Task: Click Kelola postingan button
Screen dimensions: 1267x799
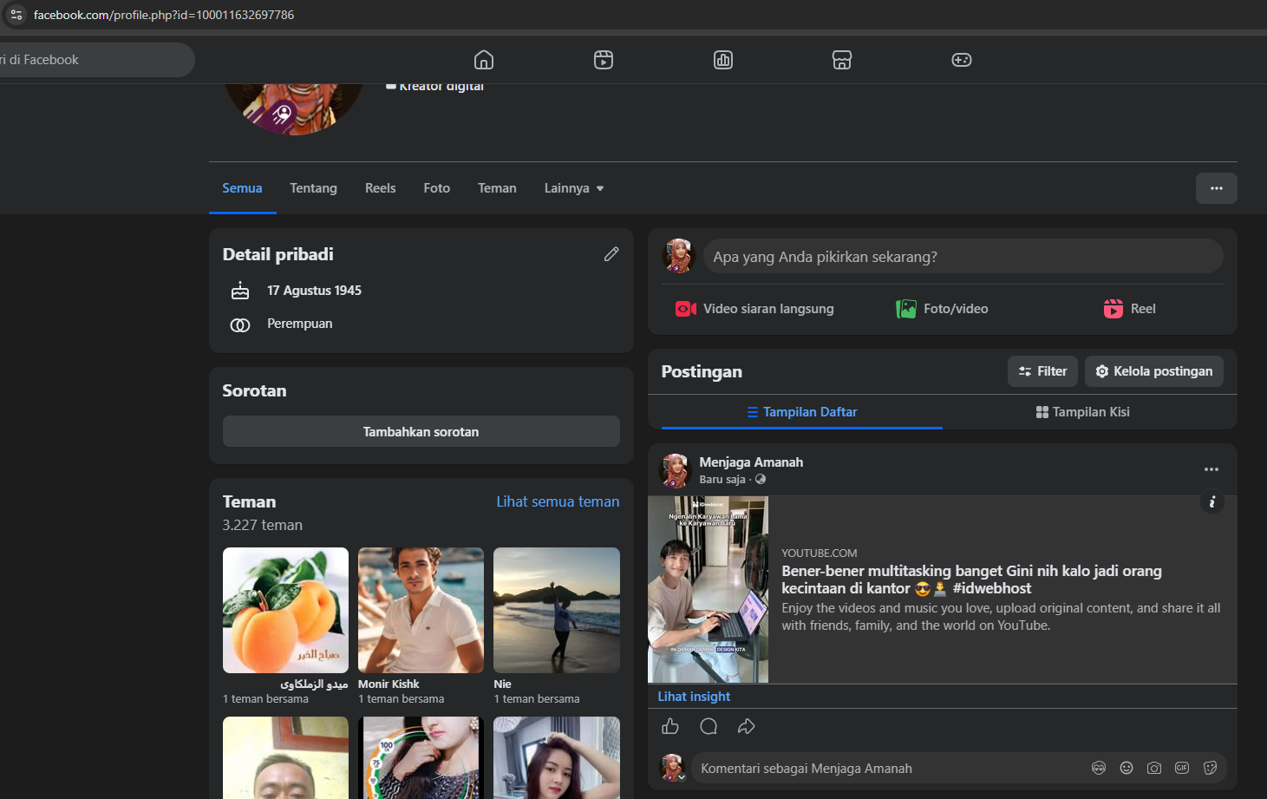Action: [1154, 371]
